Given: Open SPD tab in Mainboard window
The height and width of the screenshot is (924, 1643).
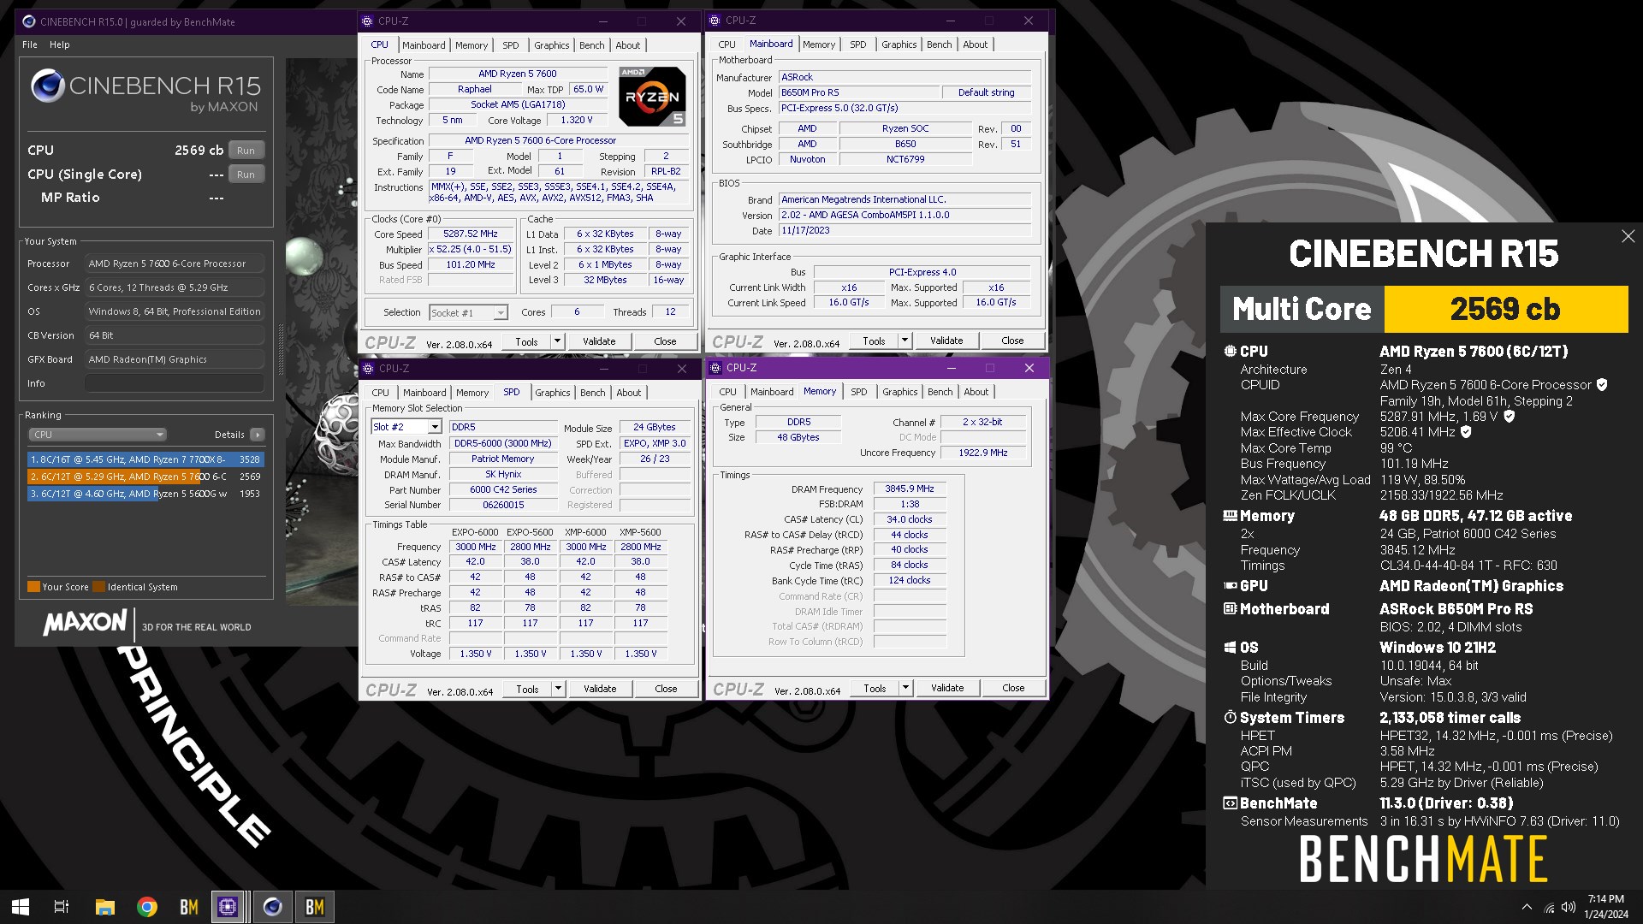Looking at the screenshot, I should 857,44.
